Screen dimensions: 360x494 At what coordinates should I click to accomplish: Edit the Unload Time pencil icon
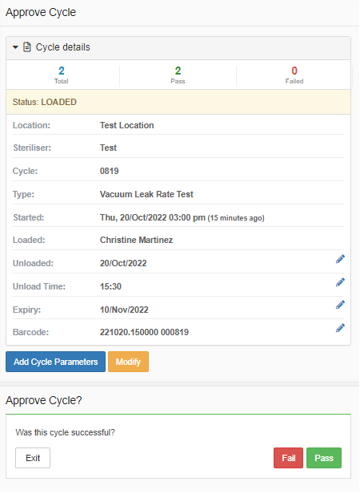tap(341, 283)
